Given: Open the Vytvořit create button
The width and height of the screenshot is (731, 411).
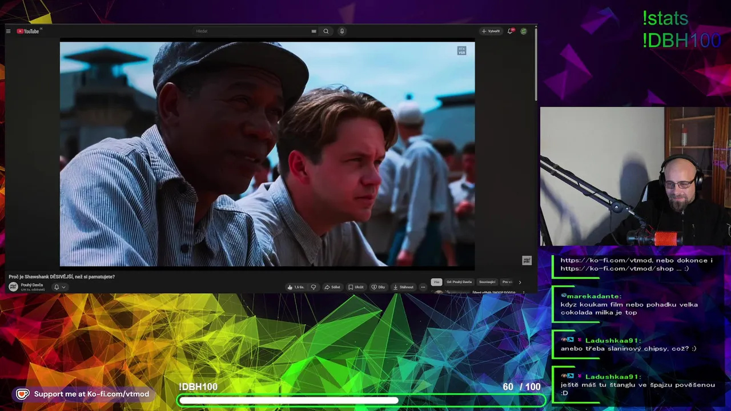Looking at the screenshot, I should 491,31.
